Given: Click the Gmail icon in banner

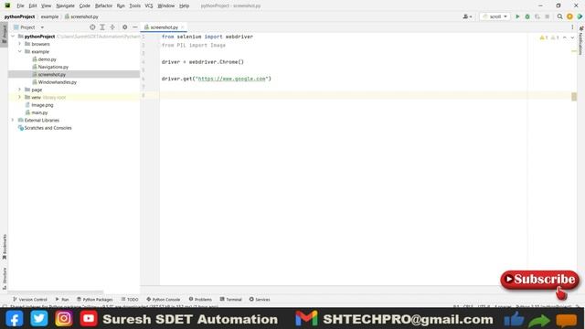Looking at the screenshot, I should tap(306, 319).
